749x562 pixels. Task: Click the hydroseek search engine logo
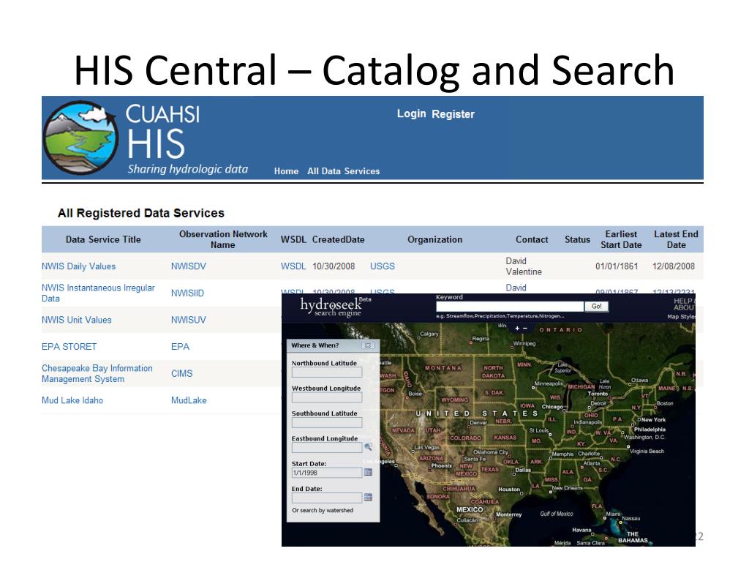pos(334,307)
